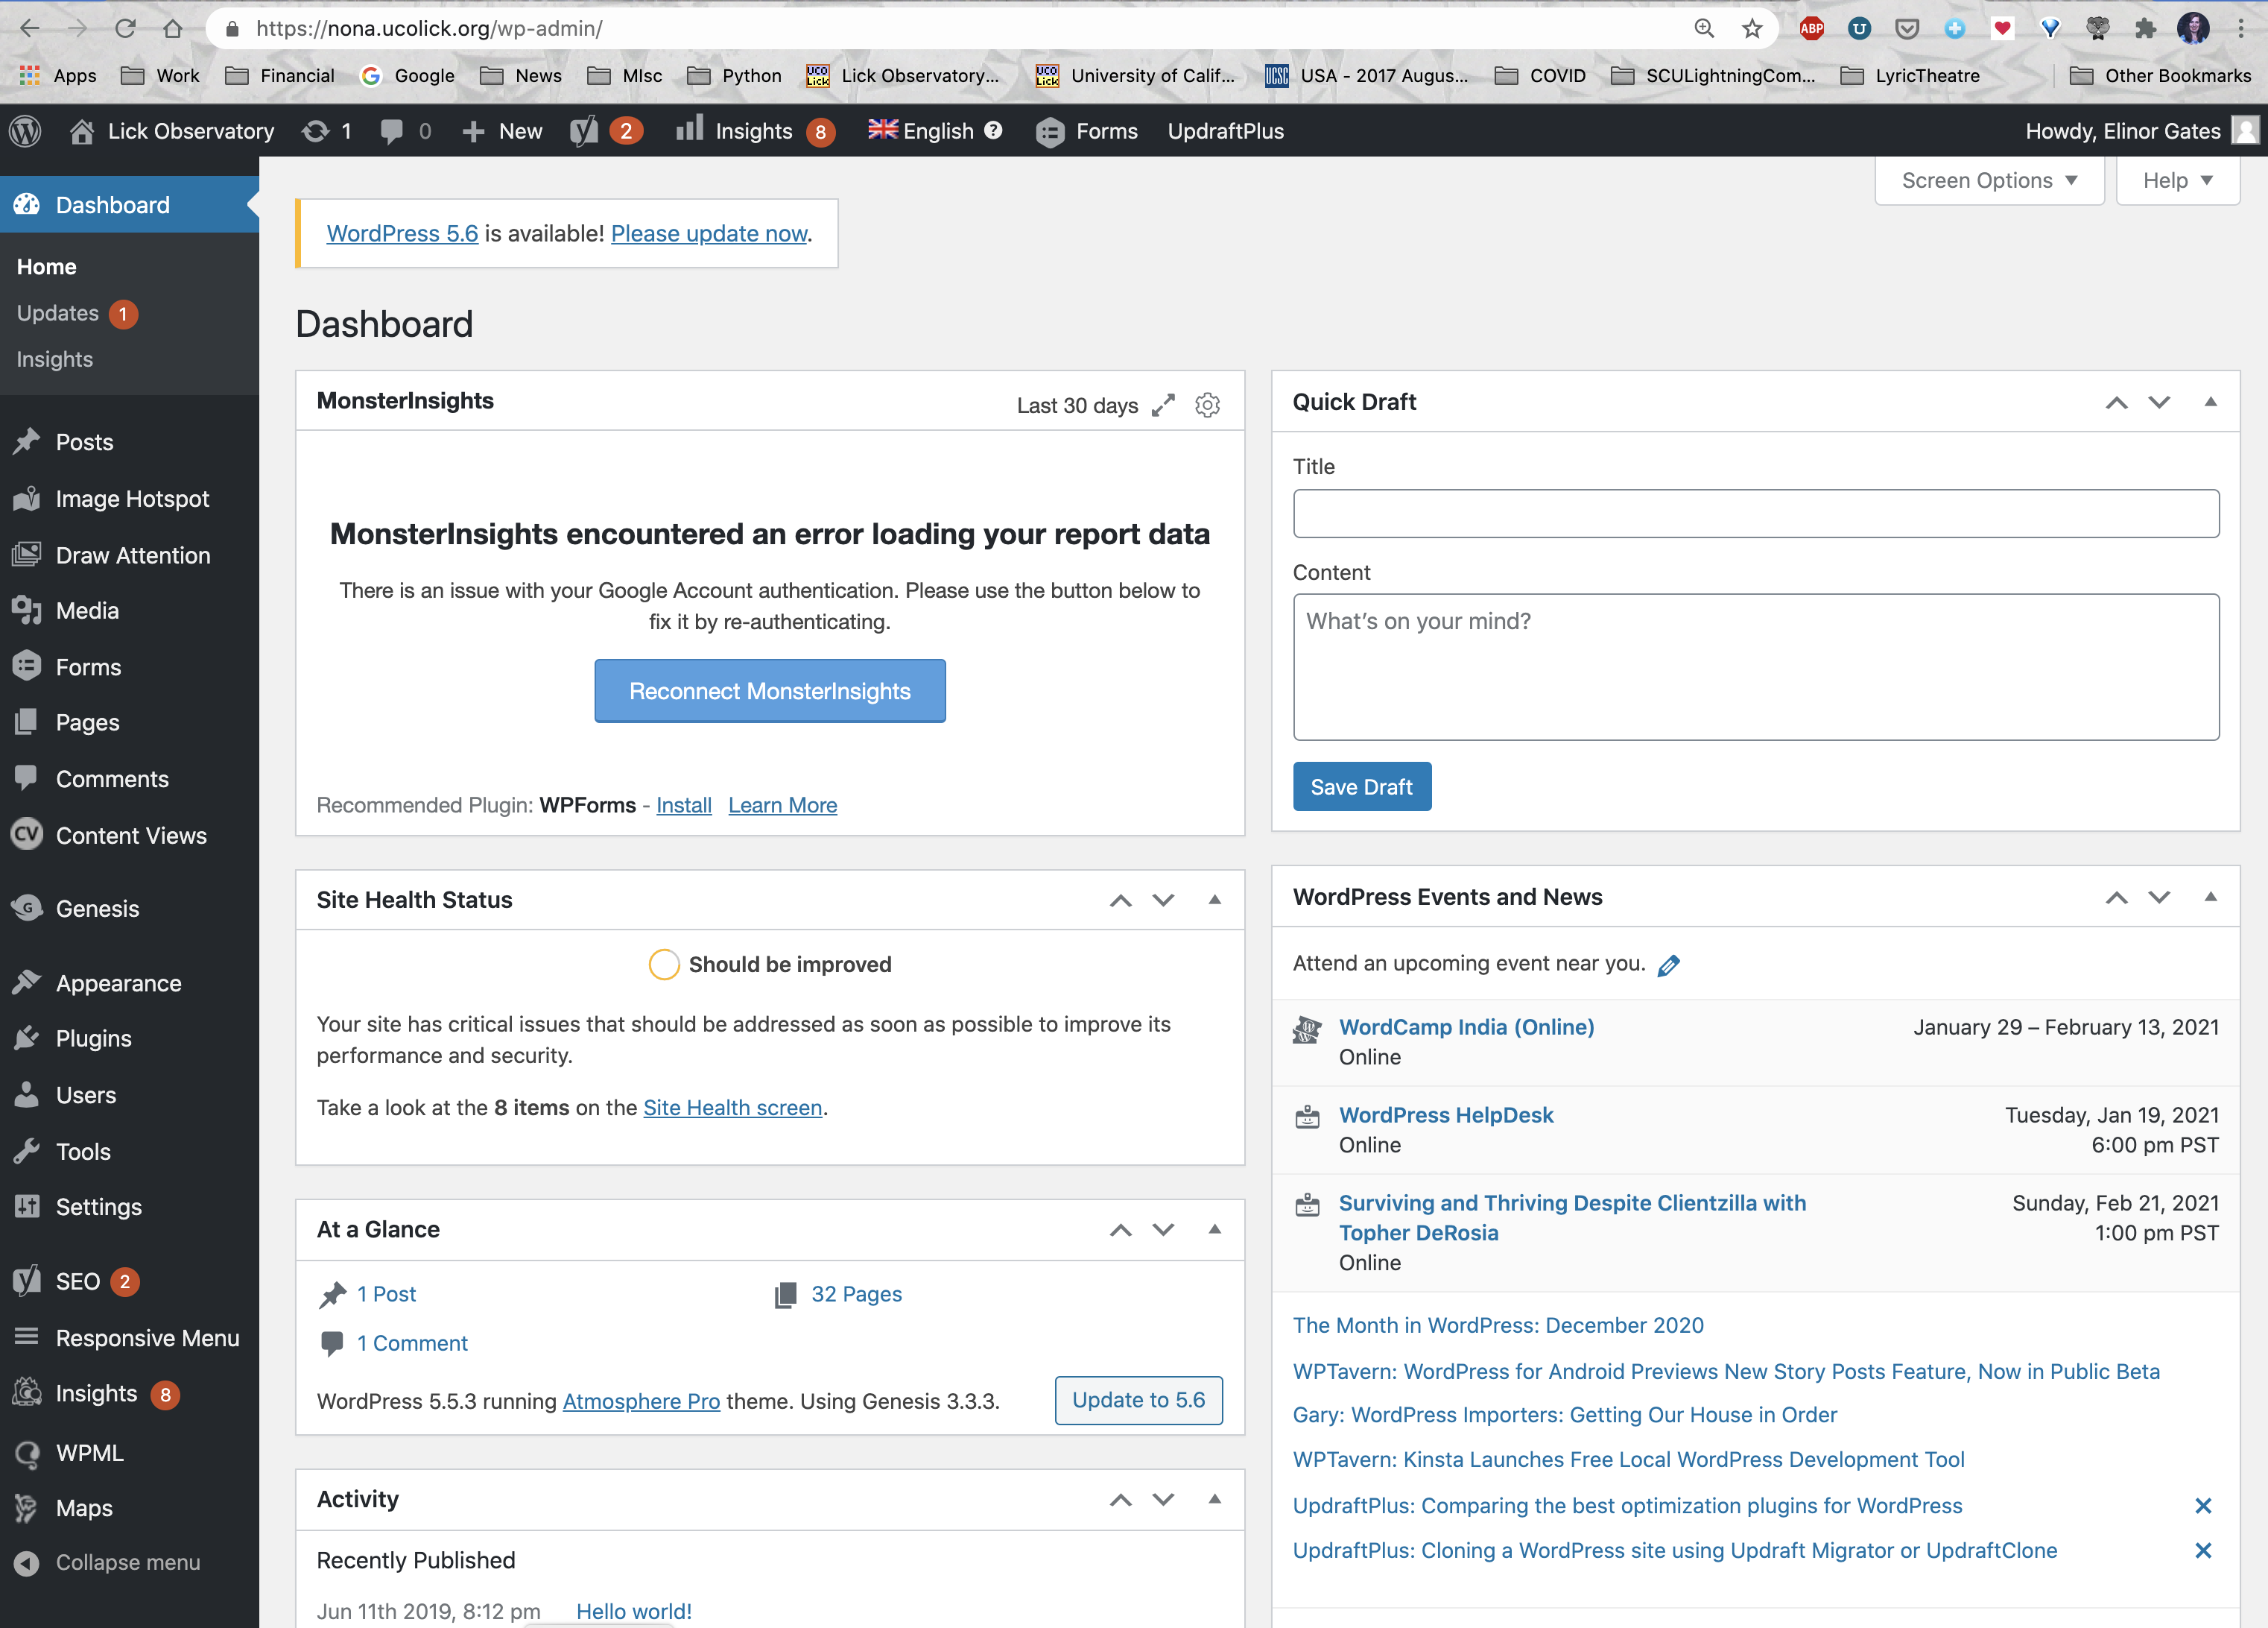
Task: Expand MonsterInsights widget to full width
Action: point(1163,406)
